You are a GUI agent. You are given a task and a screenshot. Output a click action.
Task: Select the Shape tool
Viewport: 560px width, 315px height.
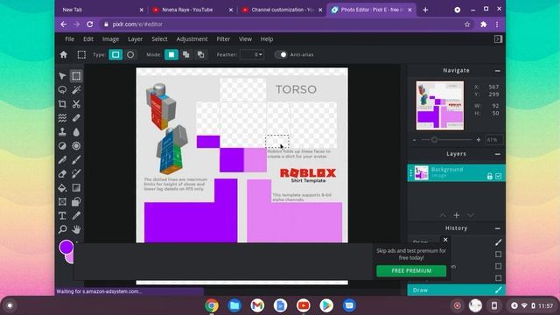click(76, 202)
